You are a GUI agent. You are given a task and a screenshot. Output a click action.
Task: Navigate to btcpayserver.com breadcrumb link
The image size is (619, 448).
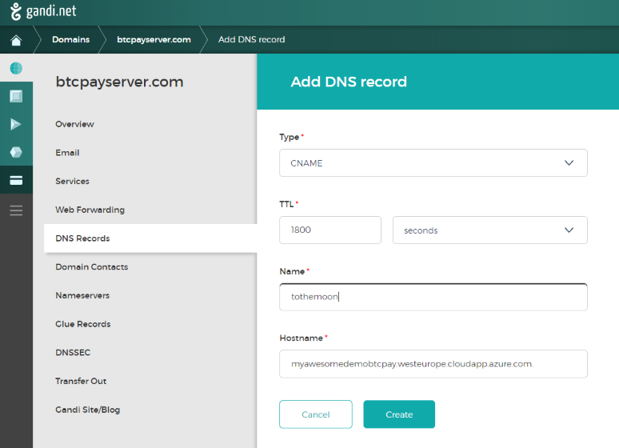tap(154, 39)
